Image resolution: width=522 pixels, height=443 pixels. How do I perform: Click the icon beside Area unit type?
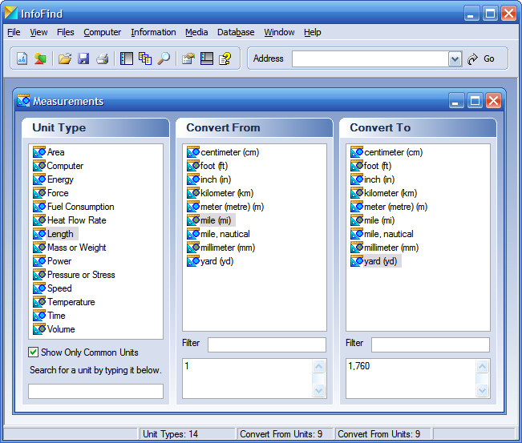(39, 152)
